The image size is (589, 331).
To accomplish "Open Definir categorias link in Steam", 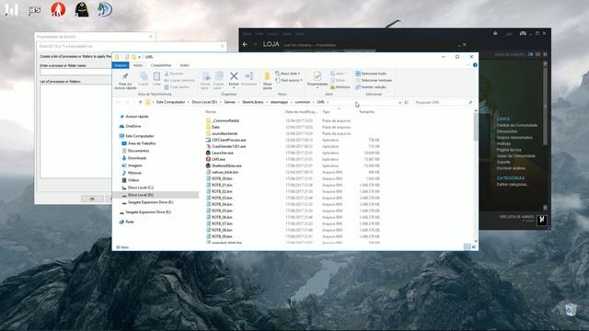I will click(x=513, y=184).
